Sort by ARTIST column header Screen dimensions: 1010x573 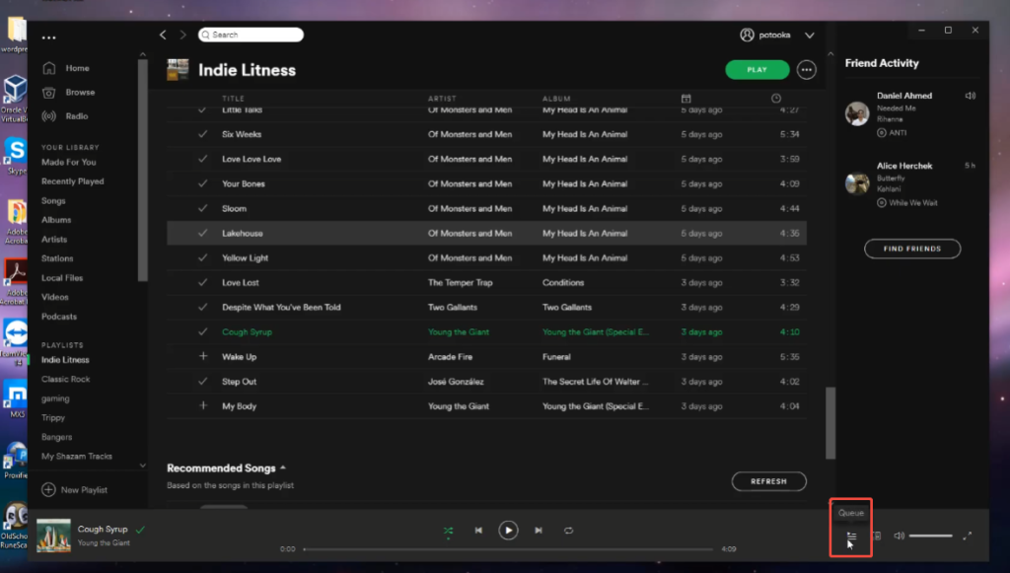click(x=442, y=99)
